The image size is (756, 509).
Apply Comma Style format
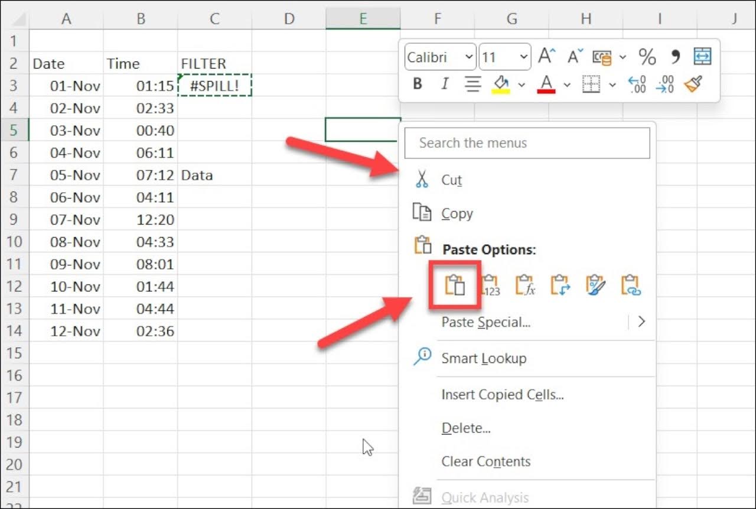[676, 57]
